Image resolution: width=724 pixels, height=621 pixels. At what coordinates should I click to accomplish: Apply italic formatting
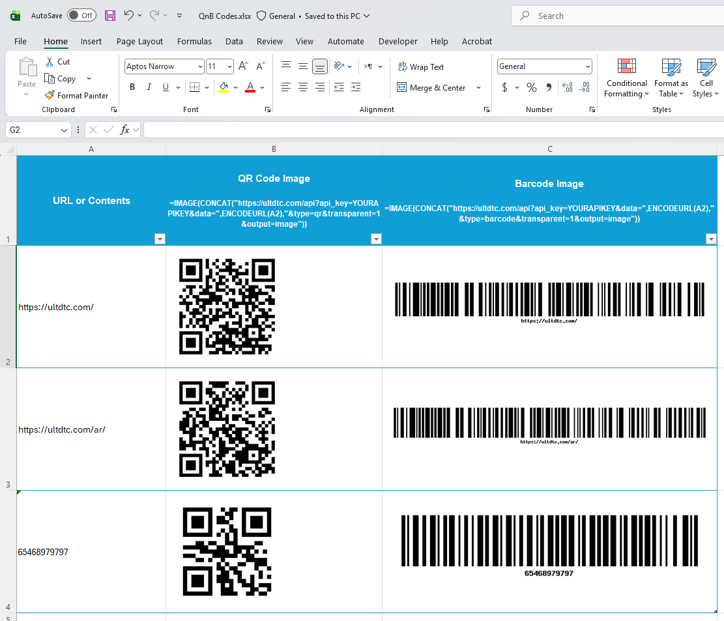[149, 87]
